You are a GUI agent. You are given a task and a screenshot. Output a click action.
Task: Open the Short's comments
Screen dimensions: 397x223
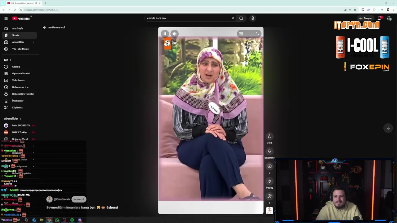tap(270, 166)
